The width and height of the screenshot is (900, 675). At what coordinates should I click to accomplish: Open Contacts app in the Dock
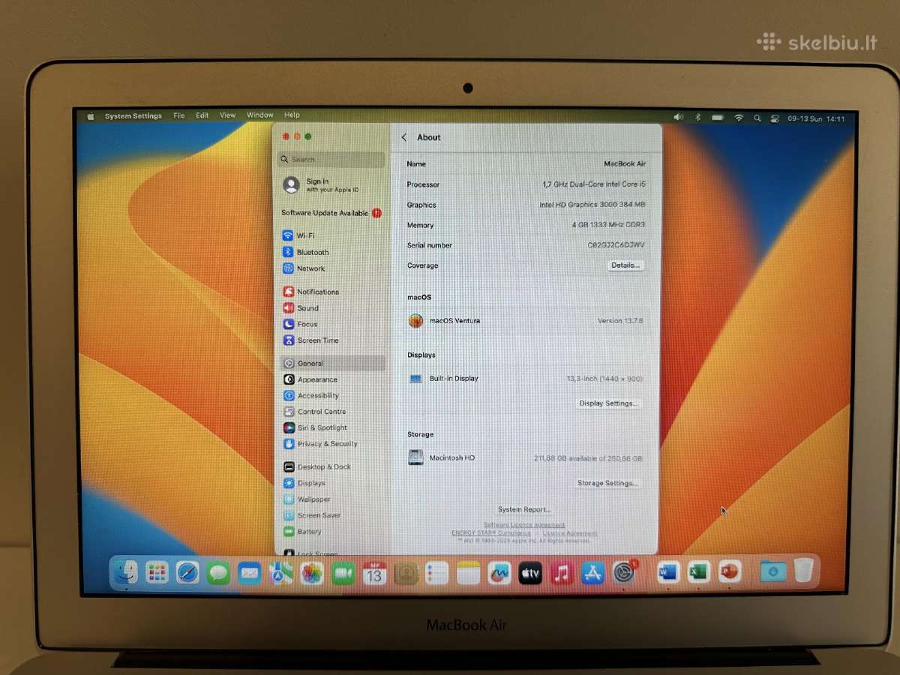coord(406,574)
